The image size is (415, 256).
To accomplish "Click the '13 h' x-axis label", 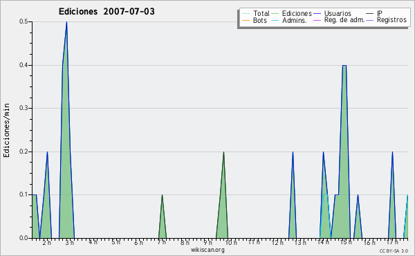I will (300, 242).
